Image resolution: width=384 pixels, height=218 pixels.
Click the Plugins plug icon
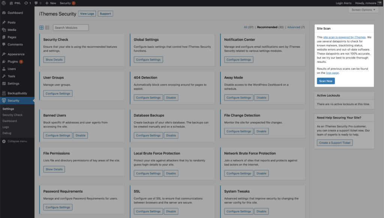[4, 62]
